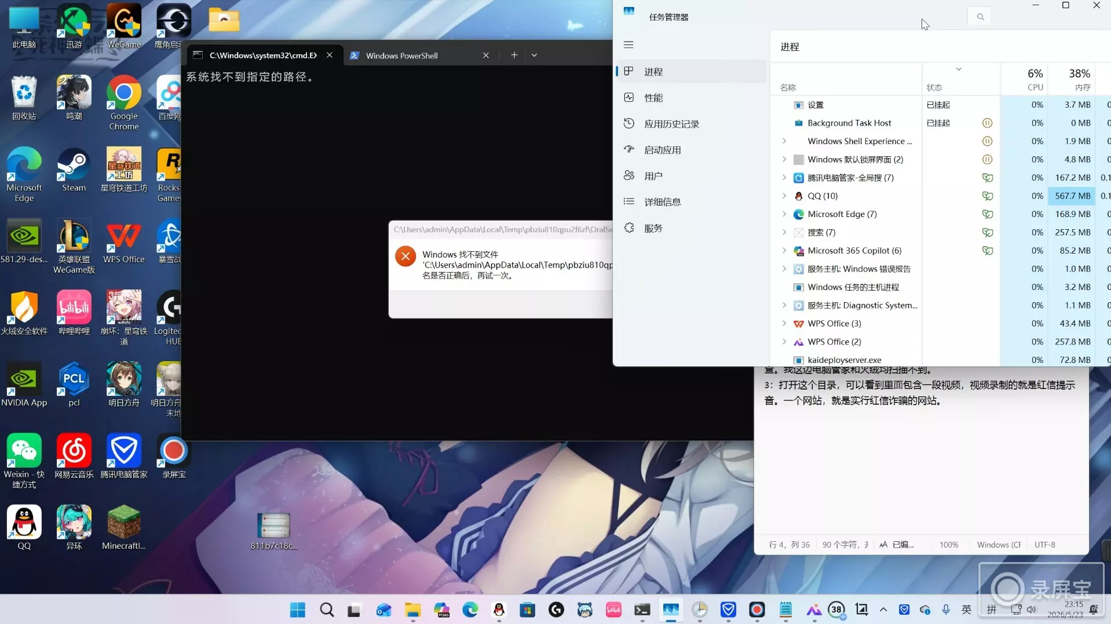
Task: Select the 811b7c18c file on desktop
Action: click(x=273, y=531)
